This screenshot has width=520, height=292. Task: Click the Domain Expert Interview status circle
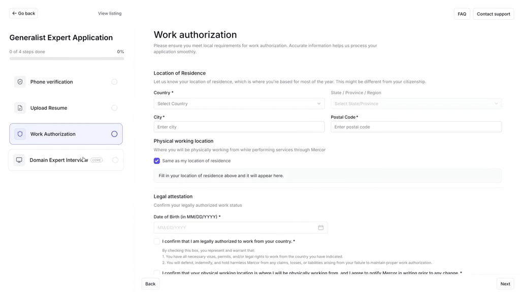point(115,160)
